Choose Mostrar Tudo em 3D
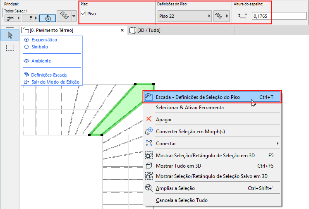Screen dimensions: 309x209 [212, 166]
